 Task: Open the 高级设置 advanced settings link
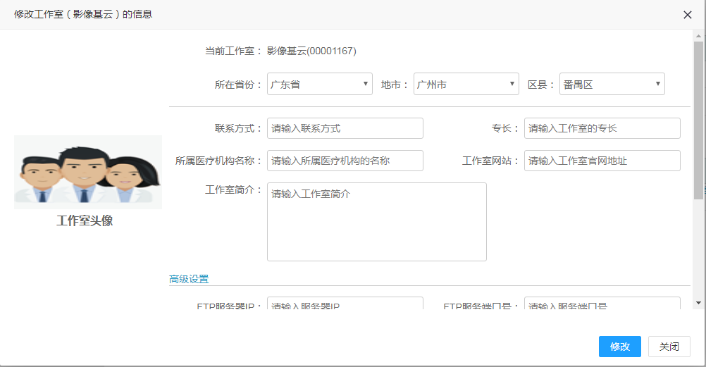click(x=189, y=279)
